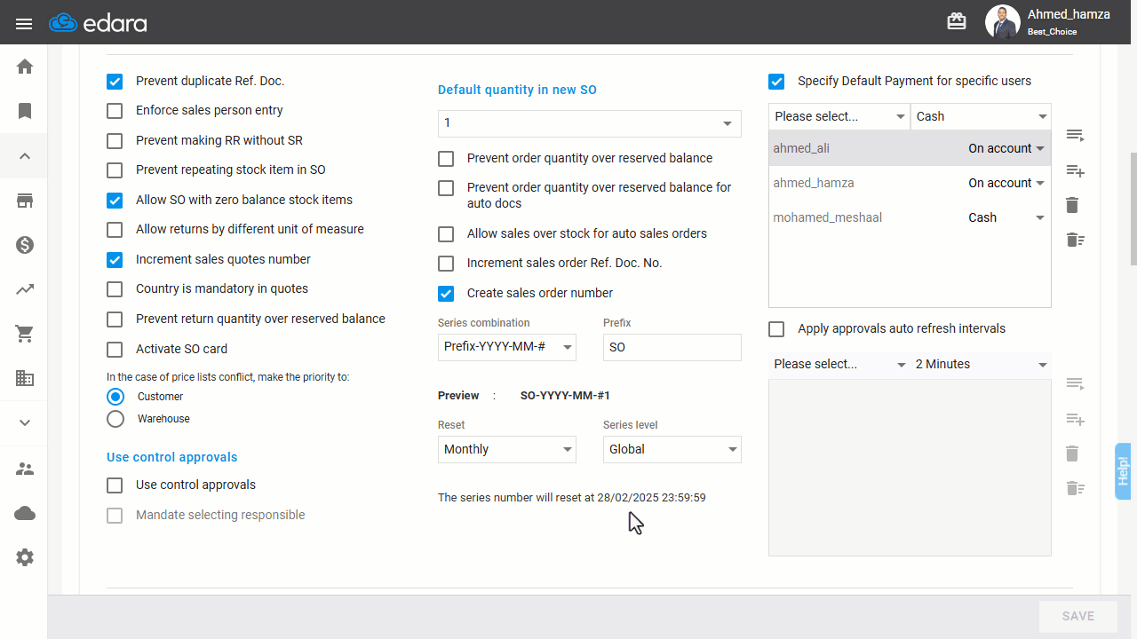This screenshot has height=639, width=1137.
Task: Check Increment sales order Ref. Doc. No.
Action: pos(446,264)
